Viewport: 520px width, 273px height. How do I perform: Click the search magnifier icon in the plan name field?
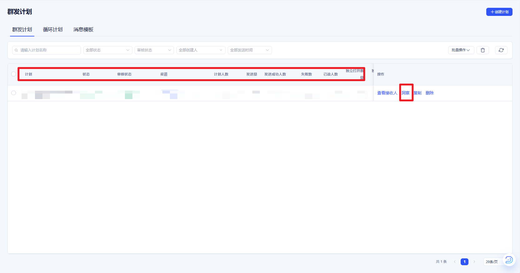tap(16, 50)
